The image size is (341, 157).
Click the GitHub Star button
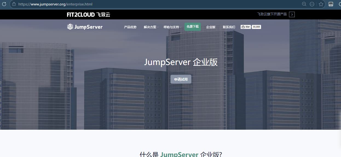246,27
